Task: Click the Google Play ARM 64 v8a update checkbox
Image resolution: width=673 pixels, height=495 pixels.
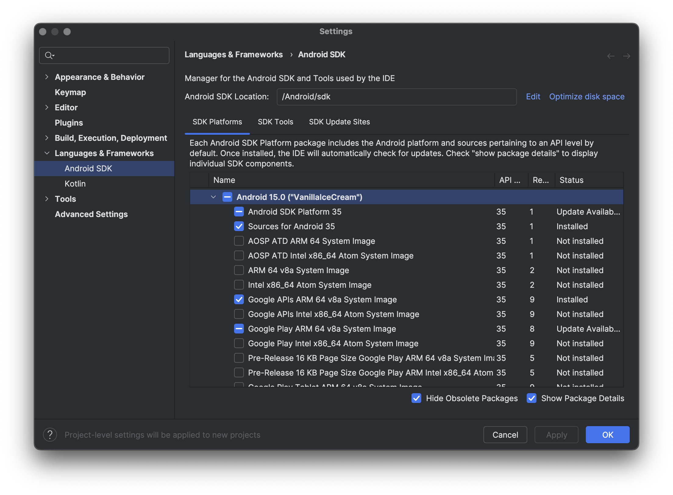Action: click(239, 329)
